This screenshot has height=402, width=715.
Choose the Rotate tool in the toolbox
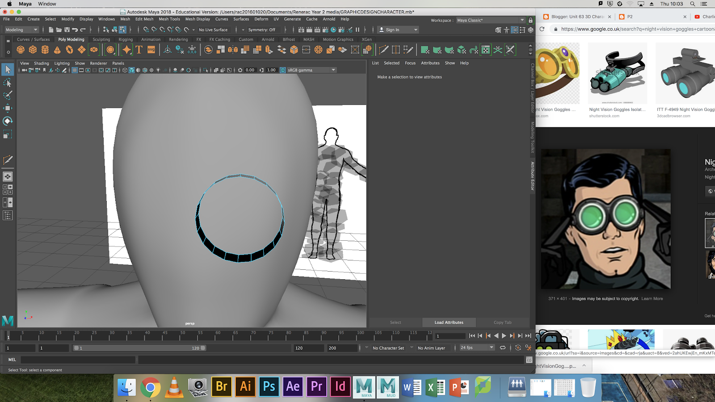tap(8, 121)
